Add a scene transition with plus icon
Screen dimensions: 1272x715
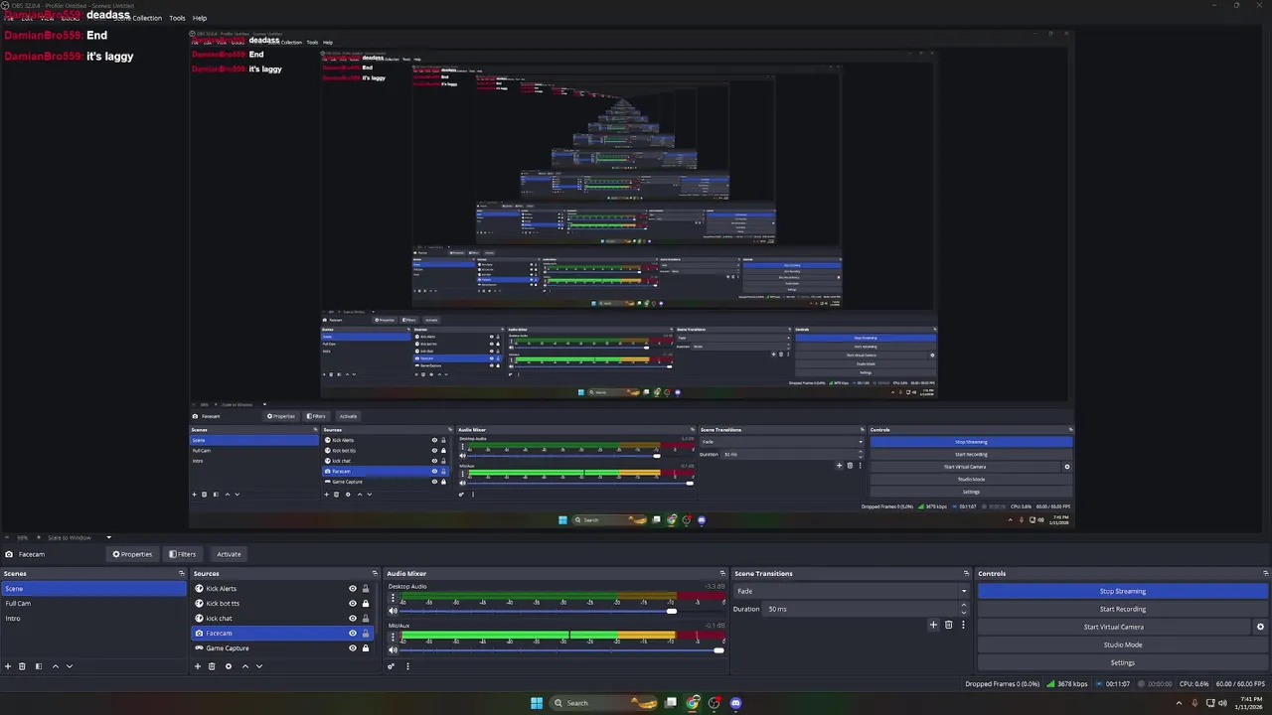tap(933, 625)
